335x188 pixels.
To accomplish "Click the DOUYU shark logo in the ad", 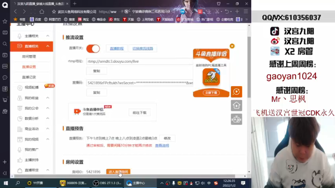I will pos(211,77).
